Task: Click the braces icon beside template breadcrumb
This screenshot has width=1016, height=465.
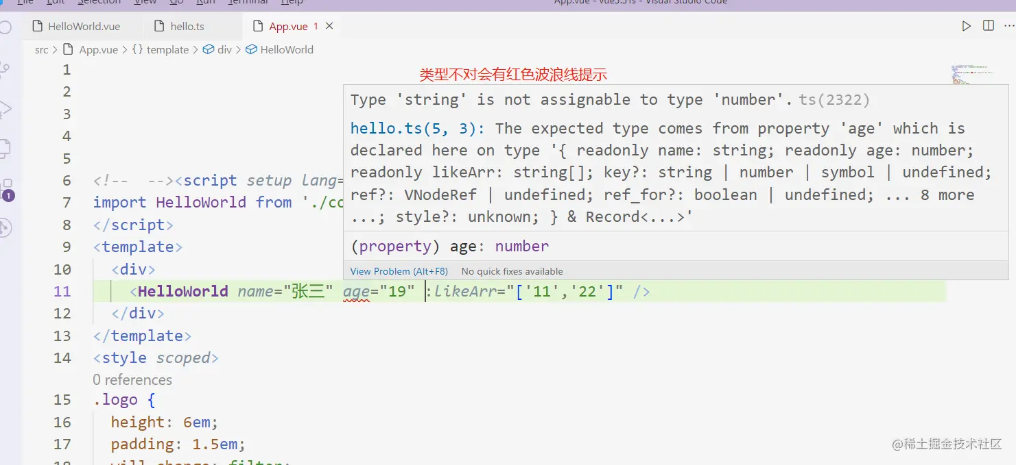Action: 137,49
